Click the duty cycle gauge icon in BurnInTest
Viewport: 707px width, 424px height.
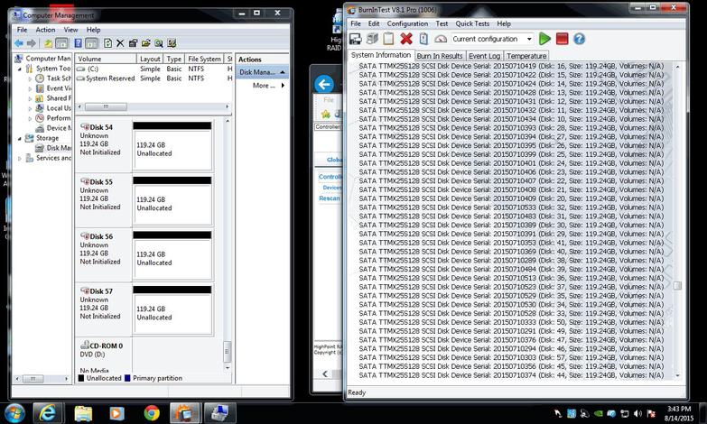[441, 39]
